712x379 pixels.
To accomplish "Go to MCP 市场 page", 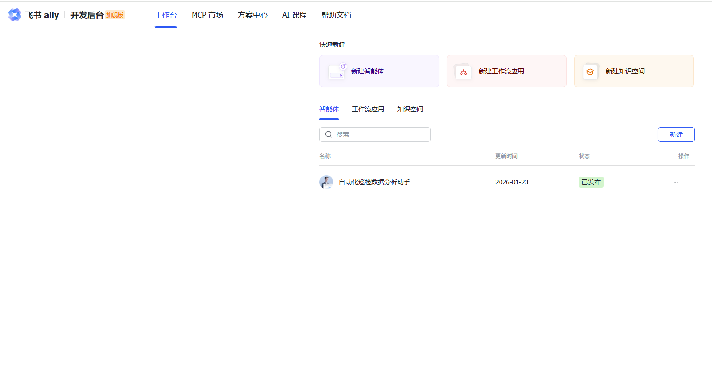I will (207, 15).
